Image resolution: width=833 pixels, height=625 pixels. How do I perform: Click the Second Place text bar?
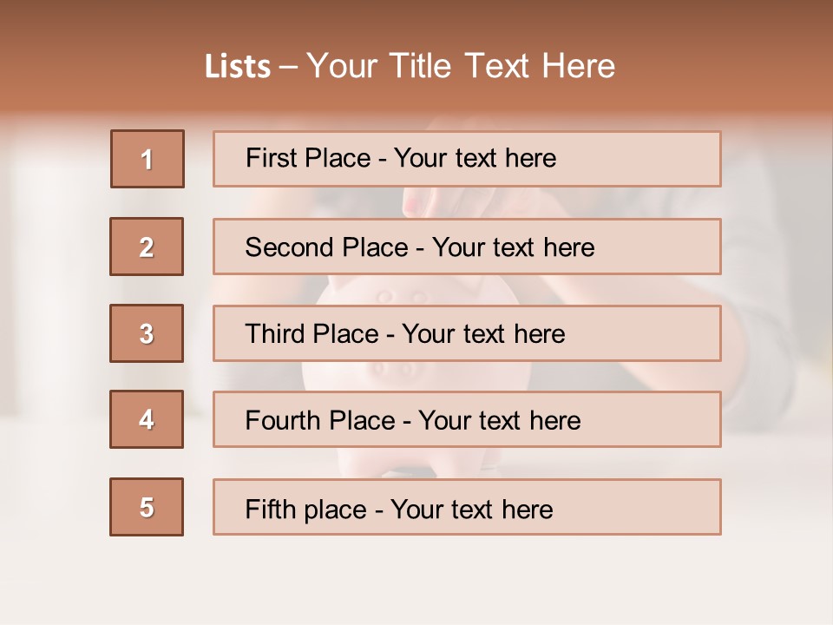[x=467, y=247]
